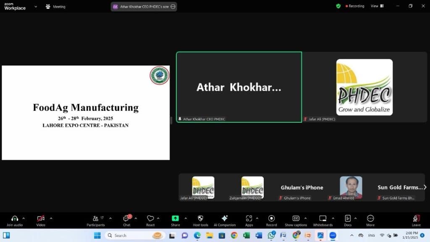Open Host tools shield icon
Screen dimensions: 430x242
coord(200,219)
